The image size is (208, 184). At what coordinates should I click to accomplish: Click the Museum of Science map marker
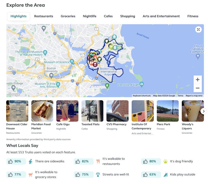[x=72, y=62]
